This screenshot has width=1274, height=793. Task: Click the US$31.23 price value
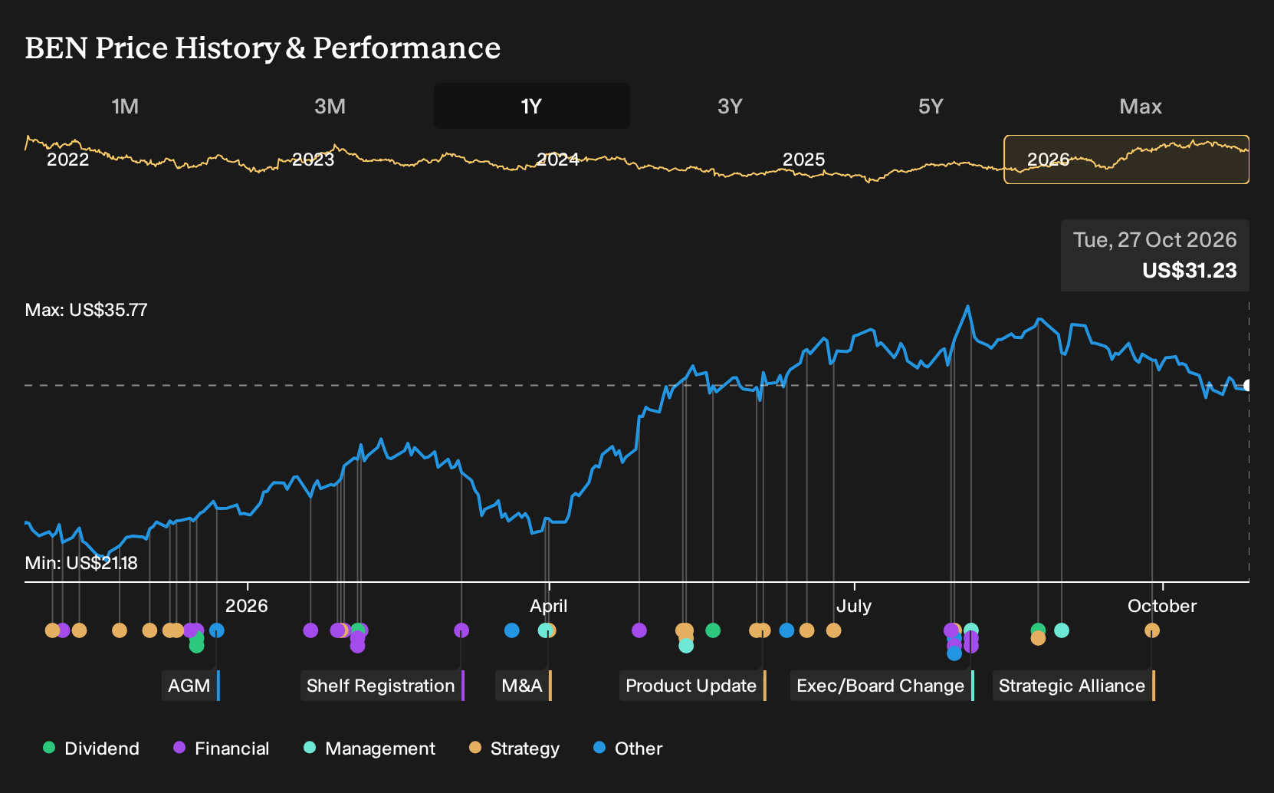click(1190, 271)
